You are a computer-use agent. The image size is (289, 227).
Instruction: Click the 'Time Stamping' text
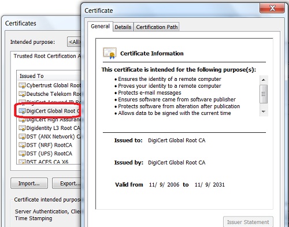pos(34,218)
